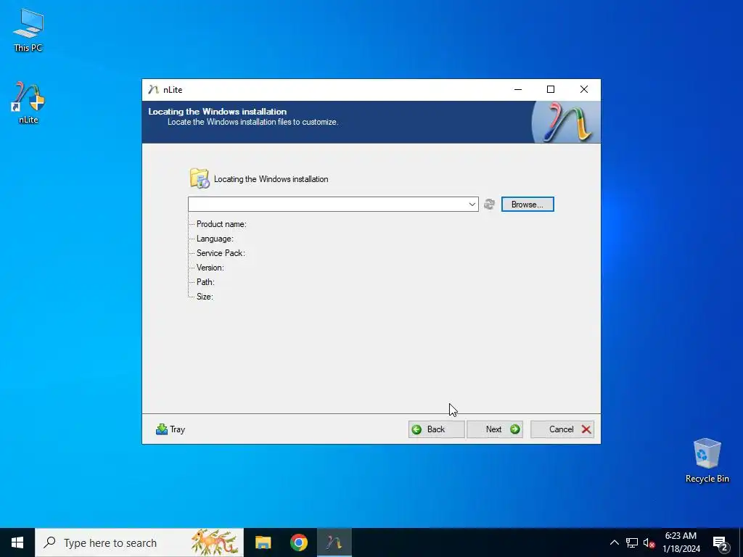
Task: Go back using the Back button
Action: click(436, 429)
